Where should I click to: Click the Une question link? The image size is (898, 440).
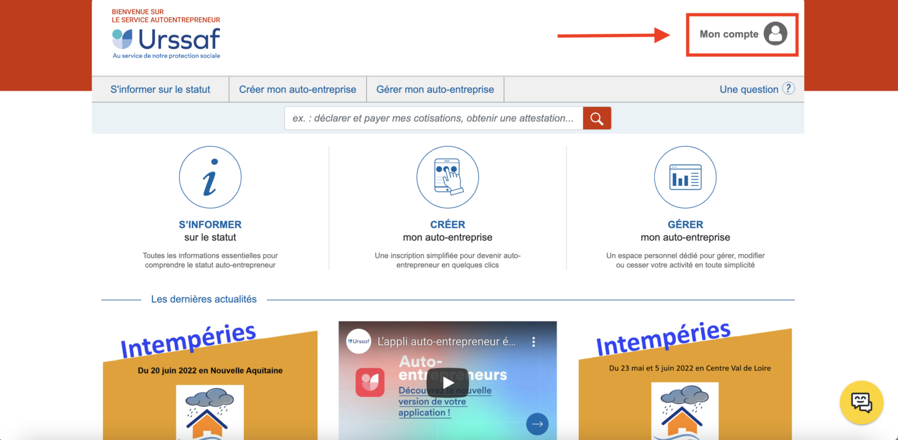coord(748,89)
